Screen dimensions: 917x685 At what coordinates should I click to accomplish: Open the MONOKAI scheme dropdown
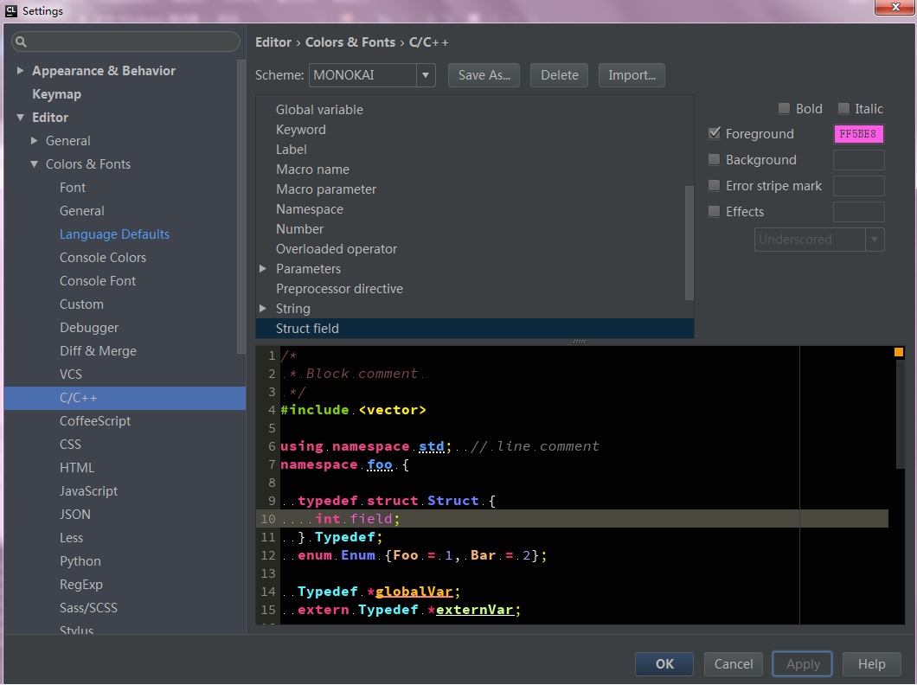point(426,75)
